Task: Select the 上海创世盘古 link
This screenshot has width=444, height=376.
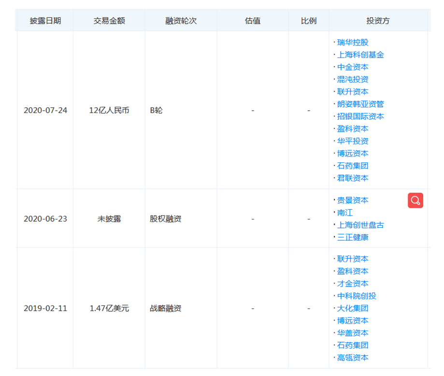Action: [x=360, y=225]
